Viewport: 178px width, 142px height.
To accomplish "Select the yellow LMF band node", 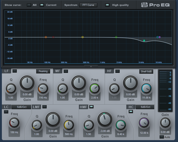I will pyautogui.click(x=83, y=37).
